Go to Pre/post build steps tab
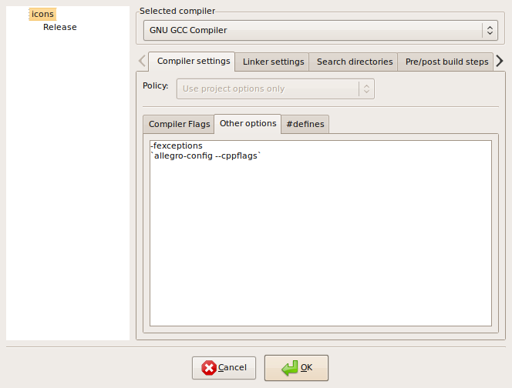The height and width of the screenshot is (388, 512). coord(446,62)
